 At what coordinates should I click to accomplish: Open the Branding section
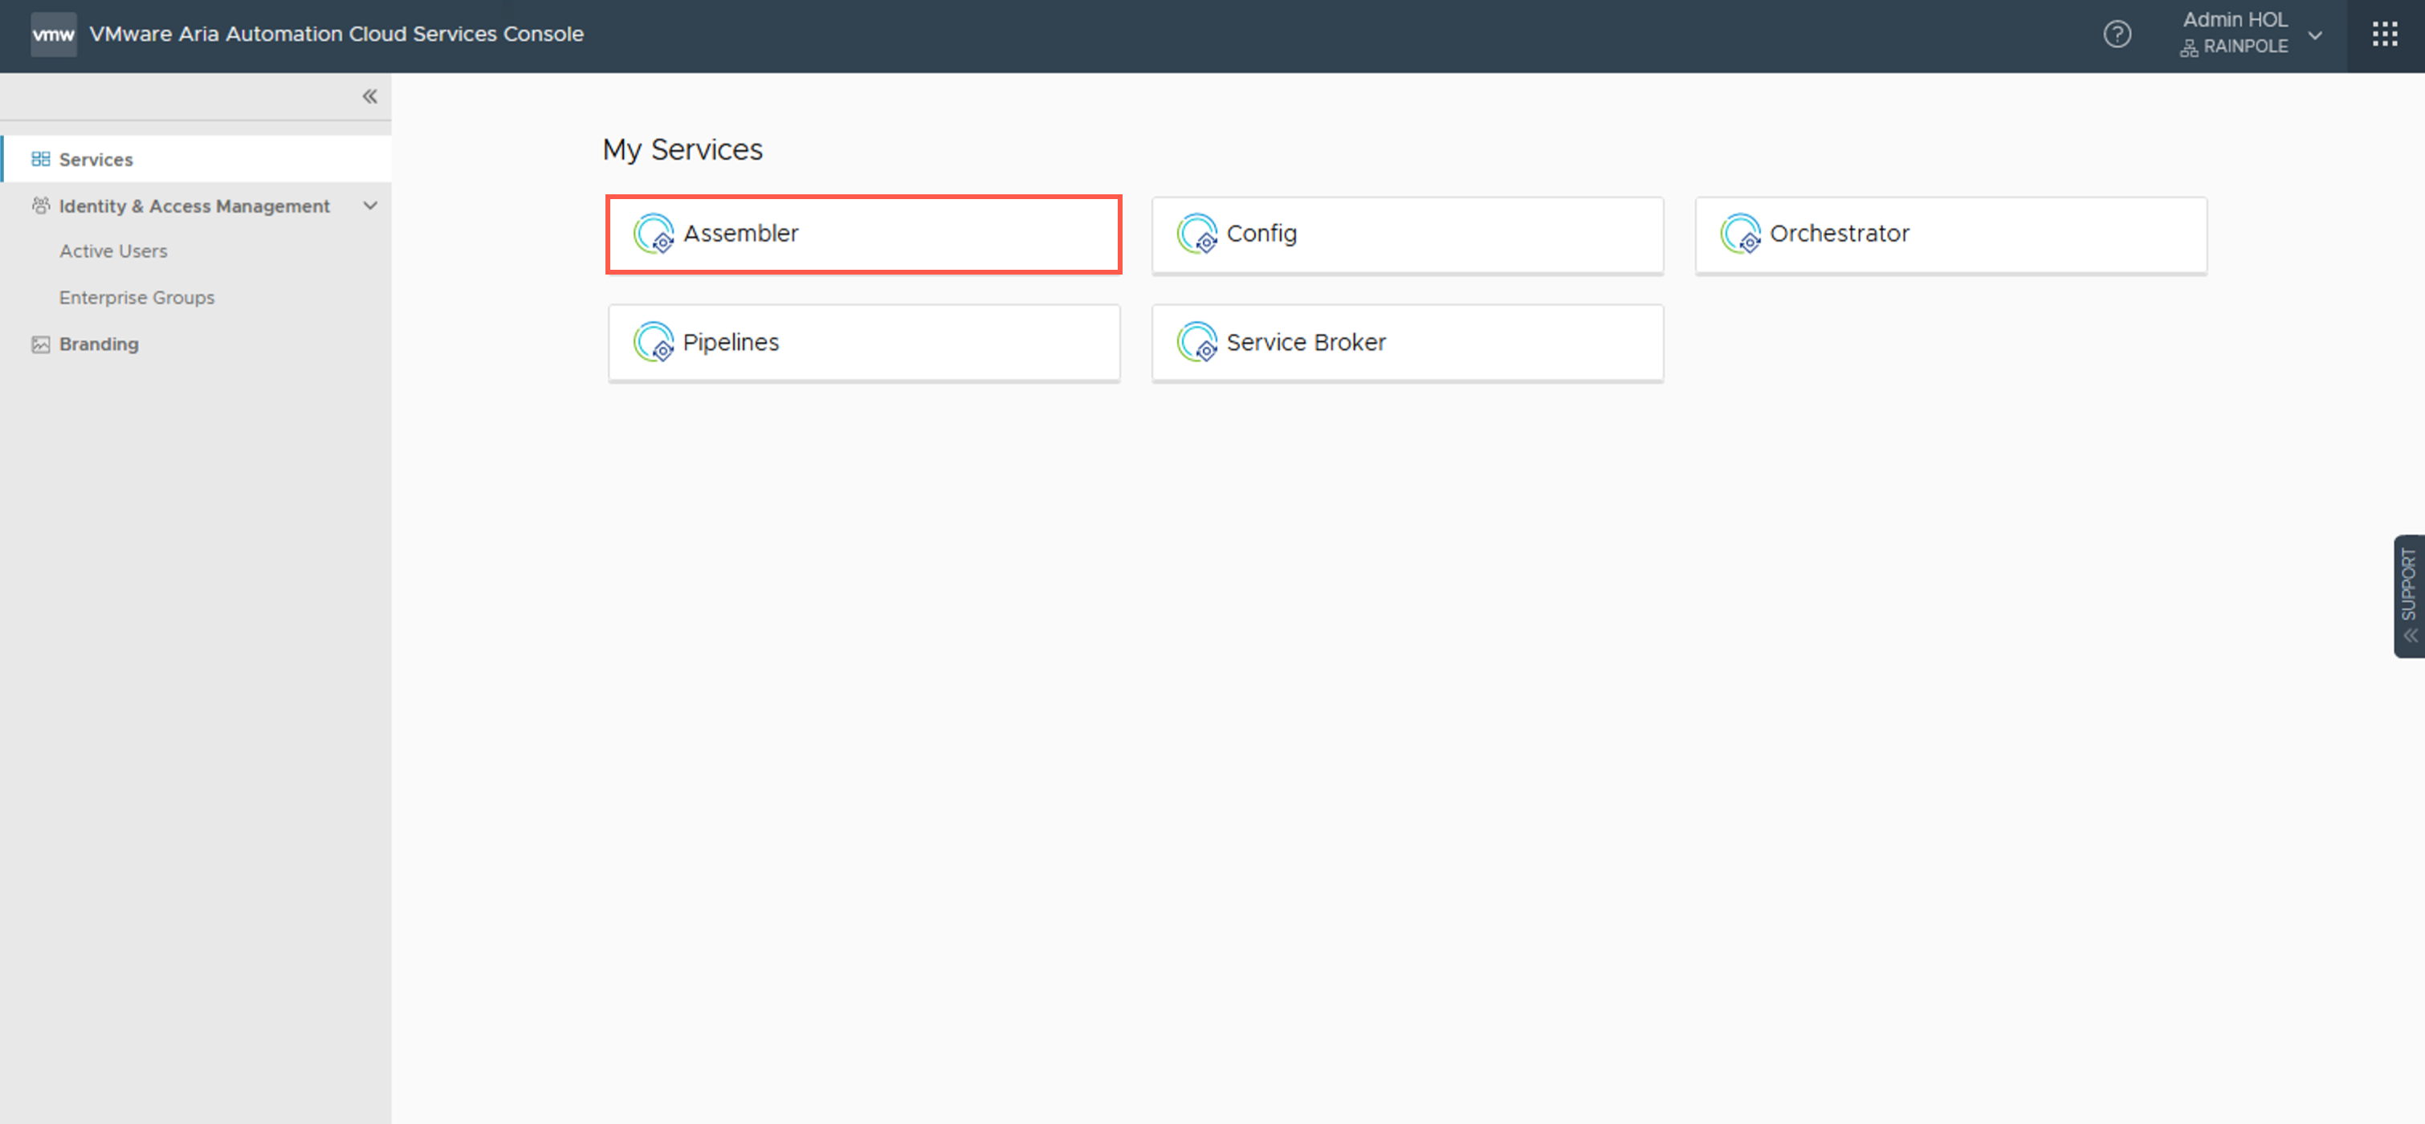coord(99,344)
